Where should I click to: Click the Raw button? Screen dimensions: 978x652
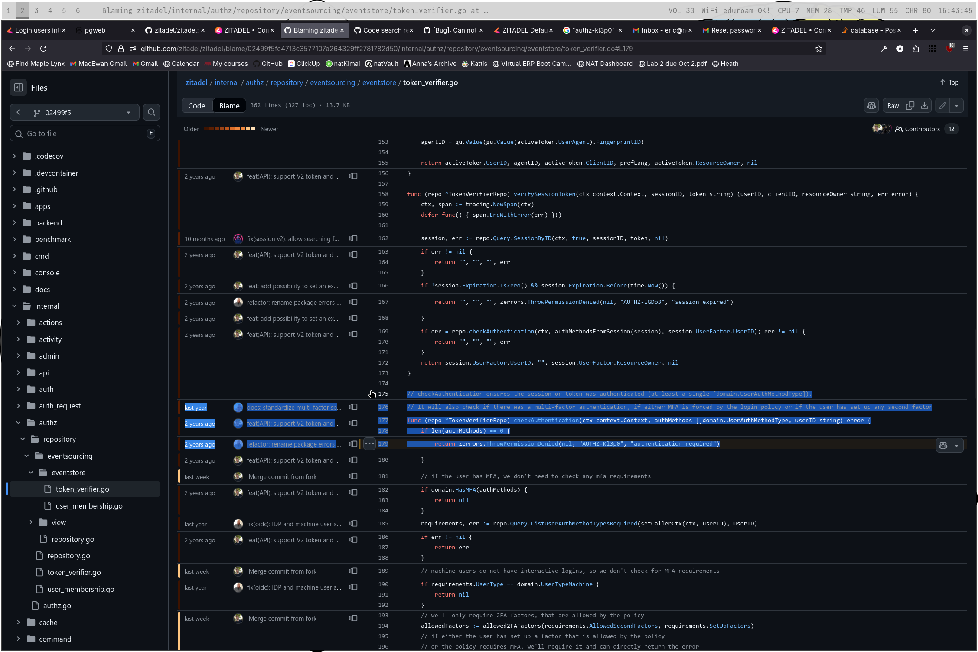click(893, 105)
